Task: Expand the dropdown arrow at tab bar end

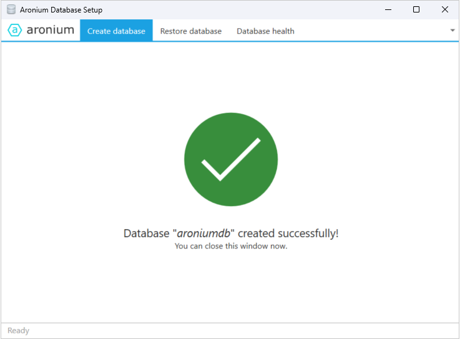Action: (453, 30)
